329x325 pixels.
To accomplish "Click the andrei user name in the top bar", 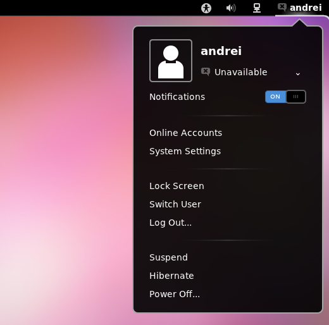I will tap(306, 8).
